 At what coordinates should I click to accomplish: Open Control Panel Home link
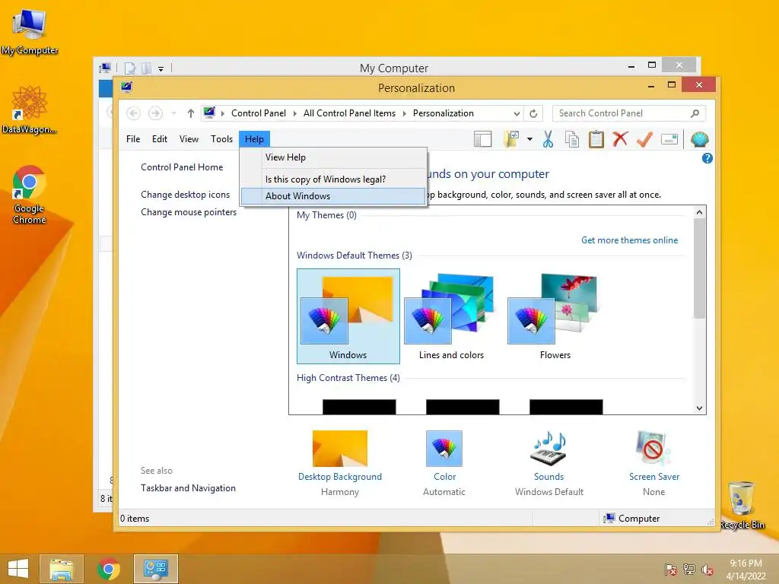point(182,167)
